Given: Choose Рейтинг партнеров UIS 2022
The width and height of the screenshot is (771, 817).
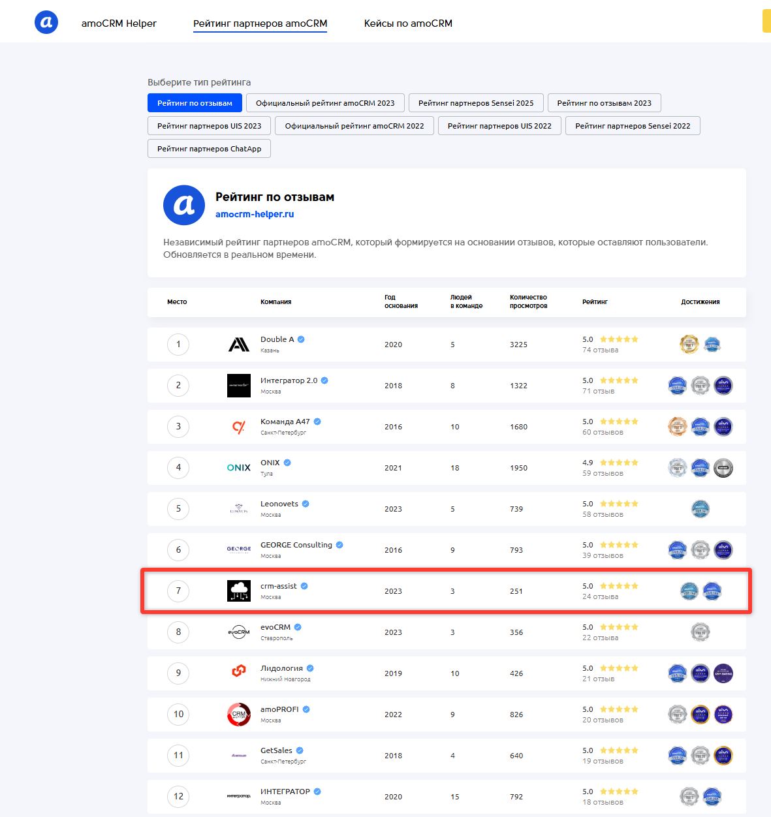Looking at the screenshot, I should click(499, 126).
